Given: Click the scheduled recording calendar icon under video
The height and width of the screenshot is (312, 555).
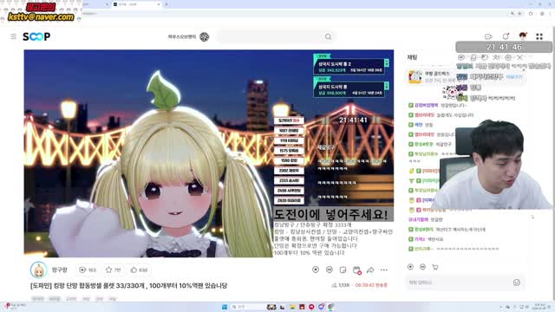Looking at the screenshot, I should 356,270.
